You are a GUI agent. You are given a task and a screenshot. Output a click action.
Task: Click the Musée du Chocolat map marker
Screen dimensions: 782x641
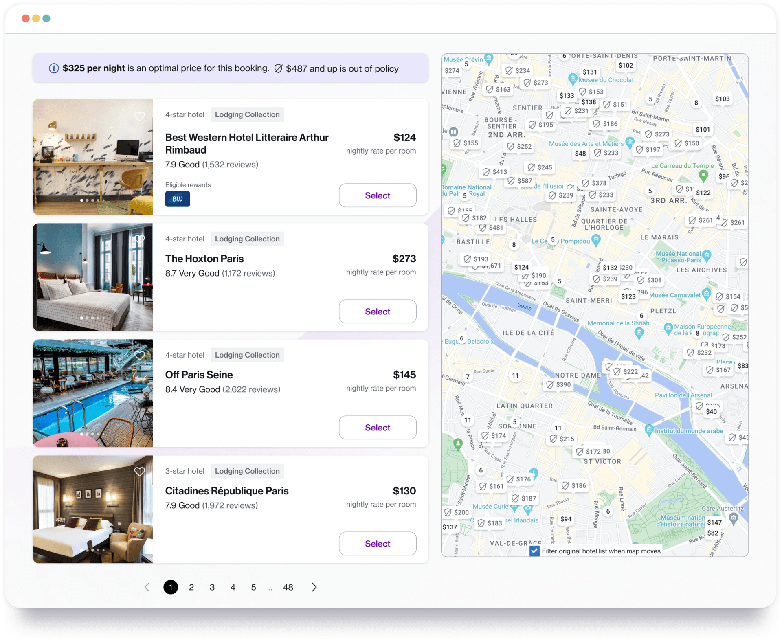point(574,77)
